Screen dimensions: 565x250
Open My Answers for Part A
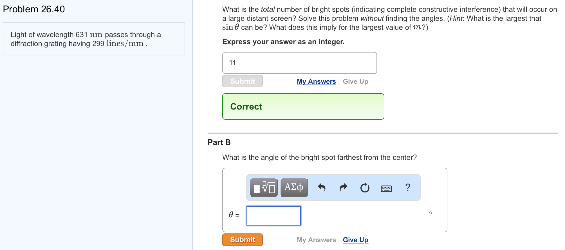coord(316,81)
